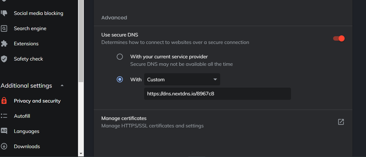This screenshot has width=366, height=157.
Task: Toggle off Use secure DNS switch
Action: (x=339, y=38)
